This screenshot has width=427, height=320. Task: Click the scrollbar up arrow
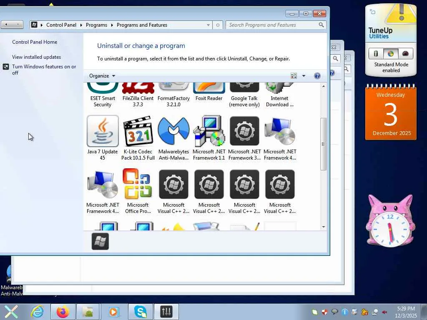coord(323,86)
